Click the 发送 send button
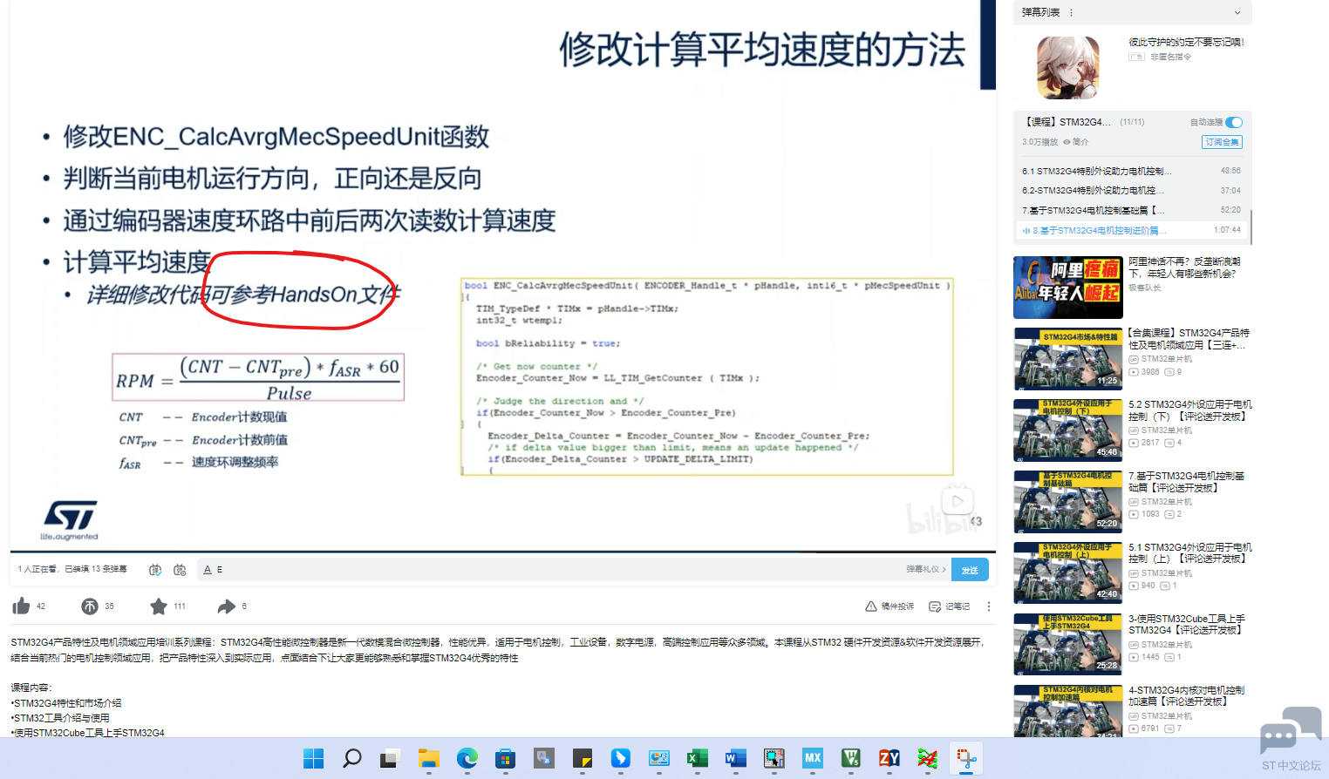Viewport: 1329px width, 779px height. pyautogui.click(x=970, y=570)
